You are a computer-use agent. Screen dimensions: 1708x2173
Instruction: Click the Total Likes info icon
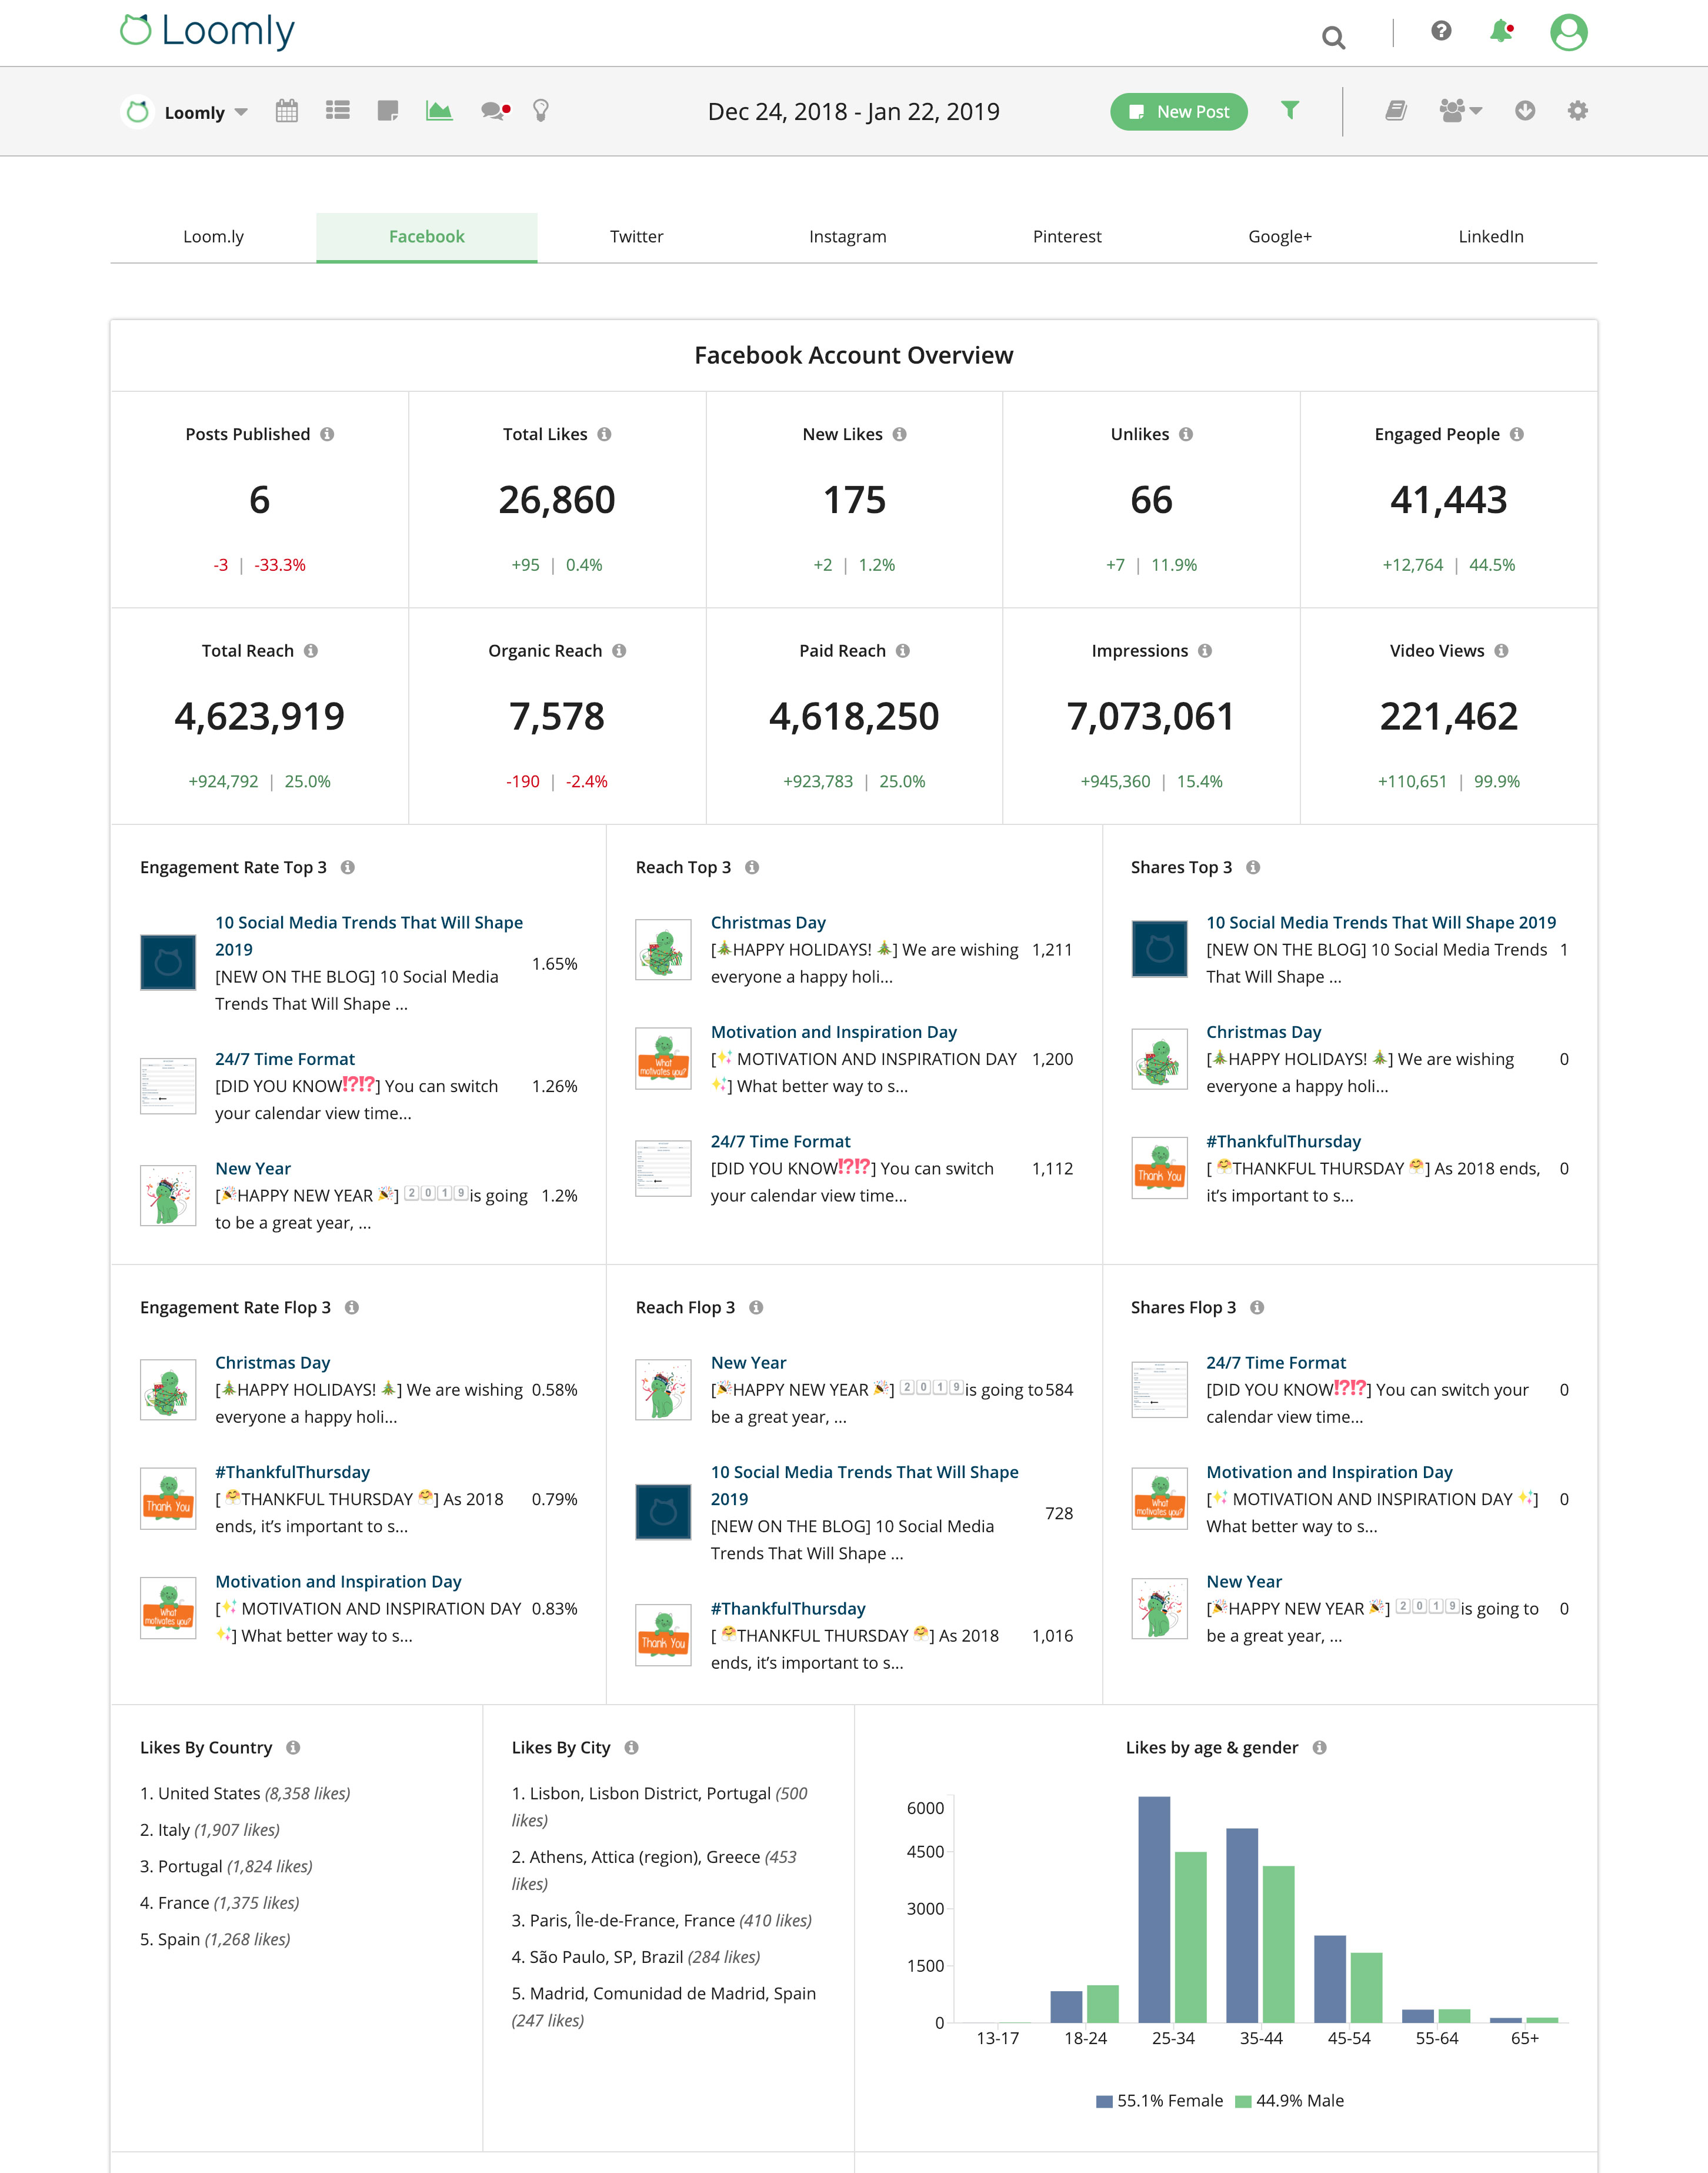604,434
